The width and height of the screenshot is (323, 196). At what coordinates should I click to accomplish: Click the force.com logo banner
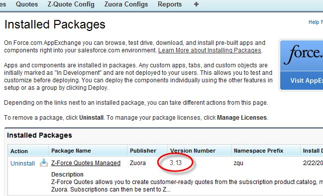click(302, 55)
